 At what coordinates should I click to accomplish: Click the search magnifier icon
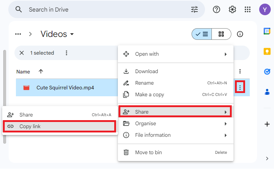pyautogui.click(x=18, y=9)
